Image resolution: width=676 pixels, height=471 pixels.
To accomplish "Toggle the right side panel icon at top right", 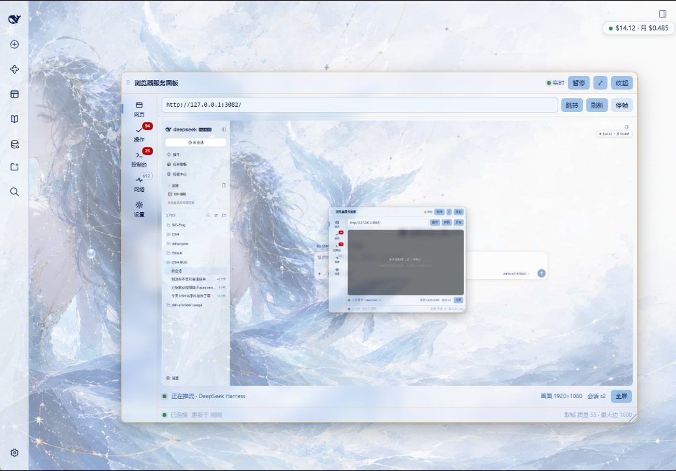I will [x=662, y=14].
